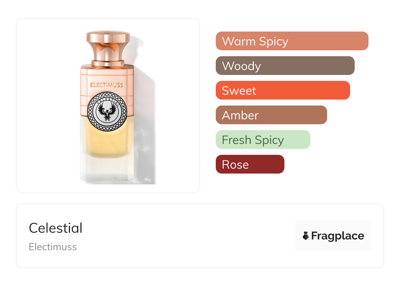Select the Woody accord bar

click(285, 66)
